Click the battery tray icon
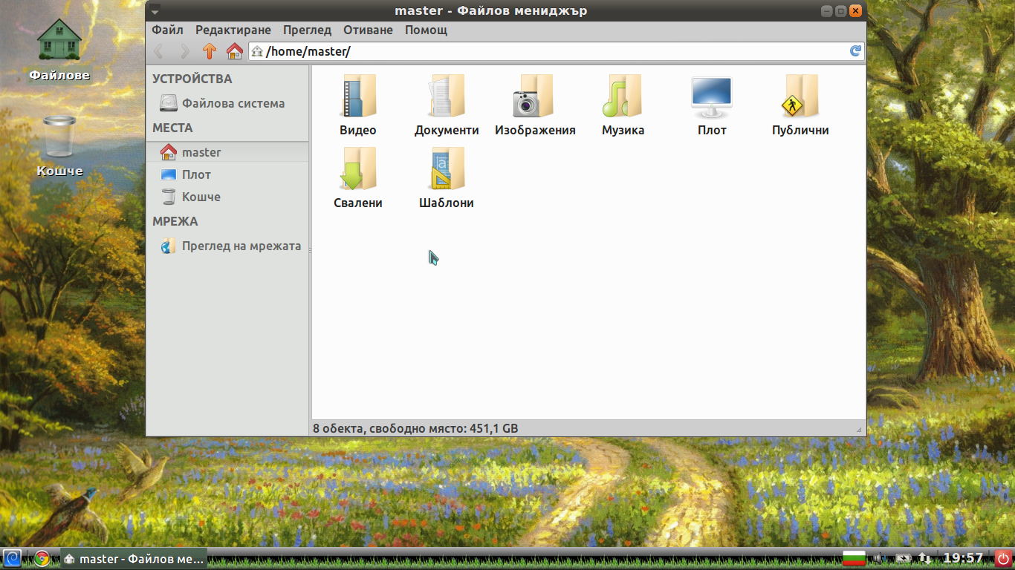 pos(903,558)
